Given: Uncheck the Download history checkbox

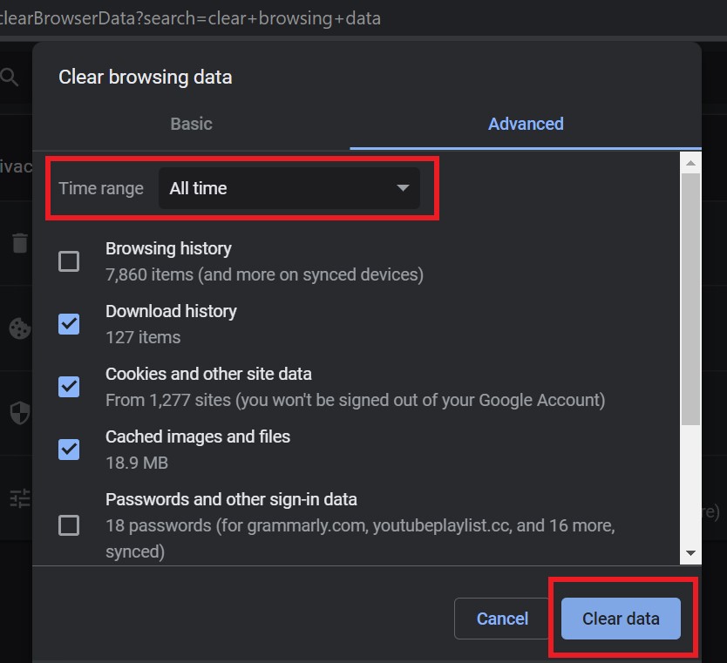Looking at the screenshot, I should pyautogui.click(x=69, y=324).
